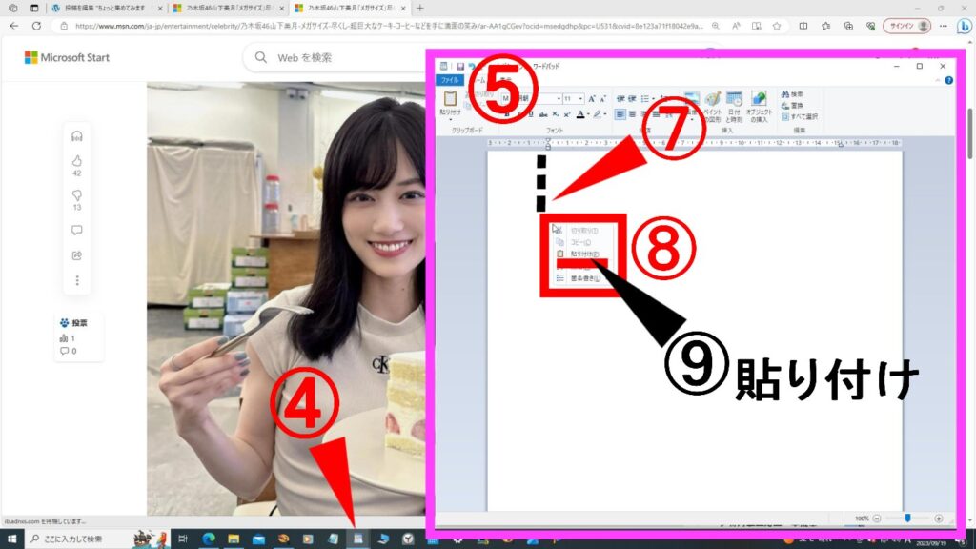Apply subscript formatting in WordPad
Screen dimensions: 976x549
(x=556, y=114)
